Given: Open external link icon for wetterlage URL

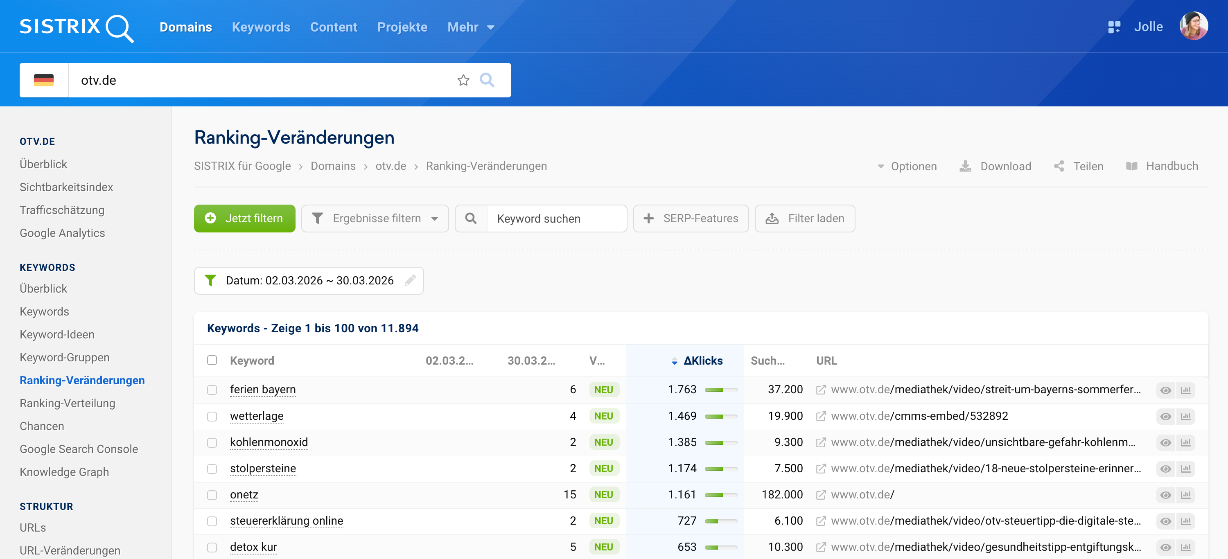Looking at the screenshot, I should 820,416.
